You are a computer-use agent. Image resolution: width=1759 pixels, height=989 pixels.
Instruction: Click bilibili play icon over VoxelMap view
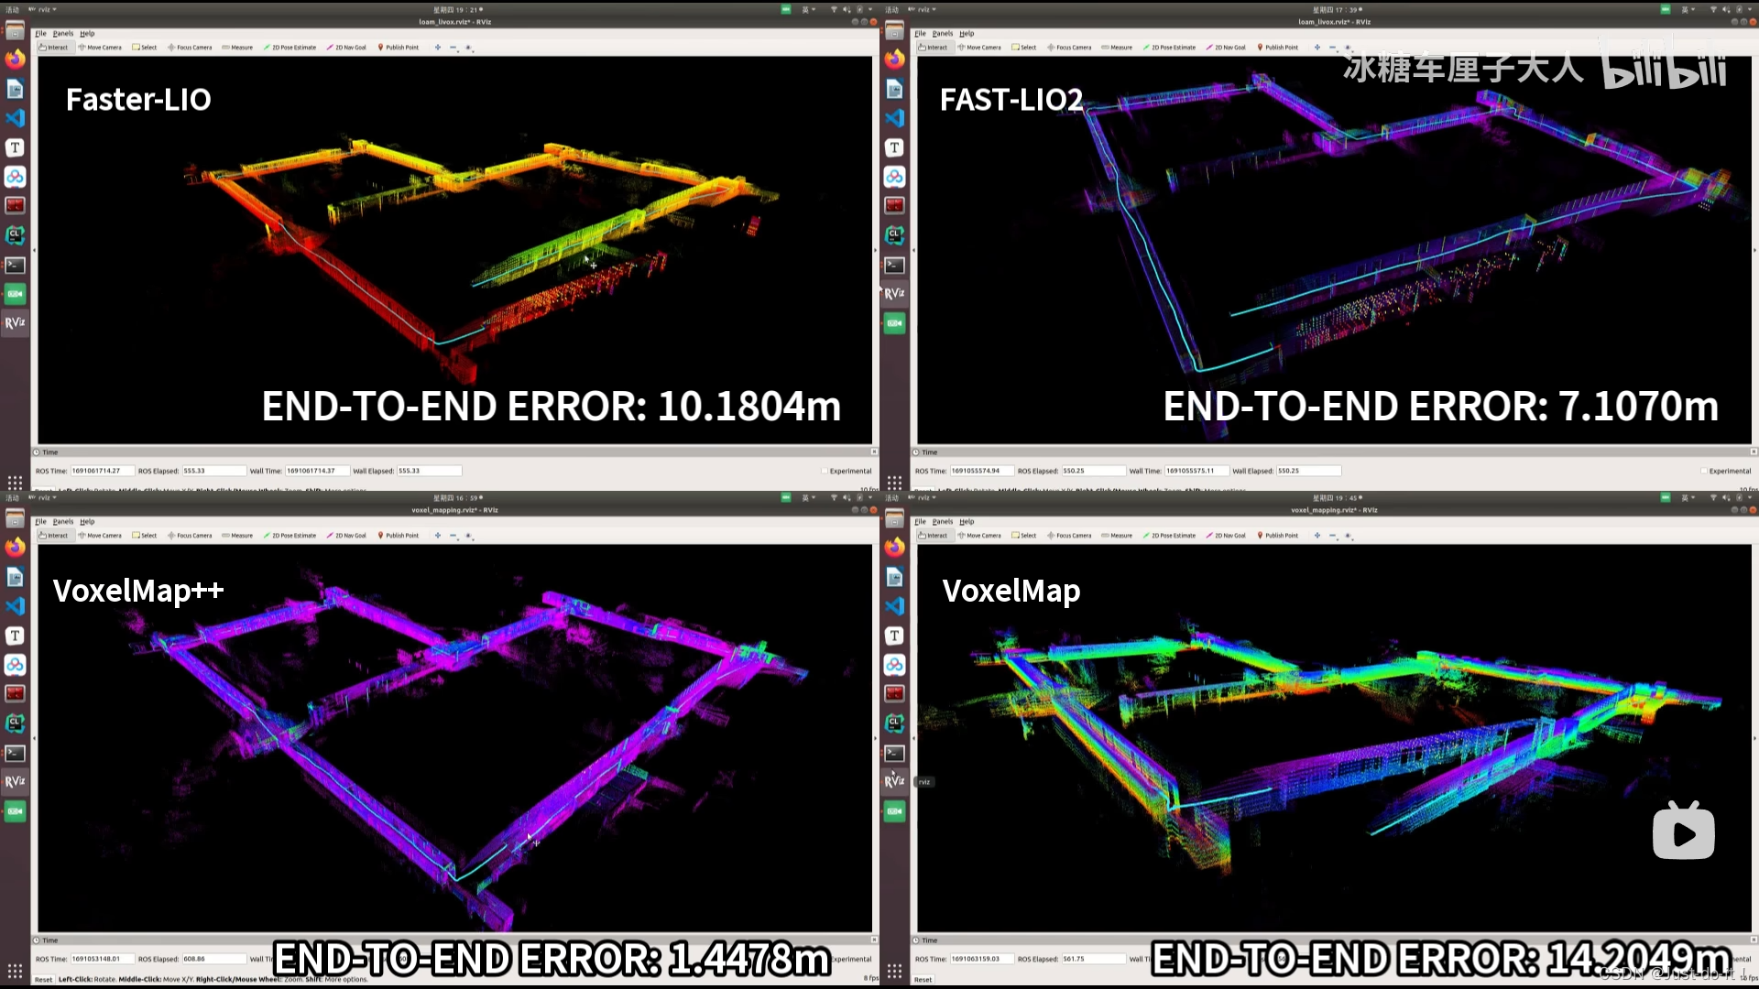1683,831
